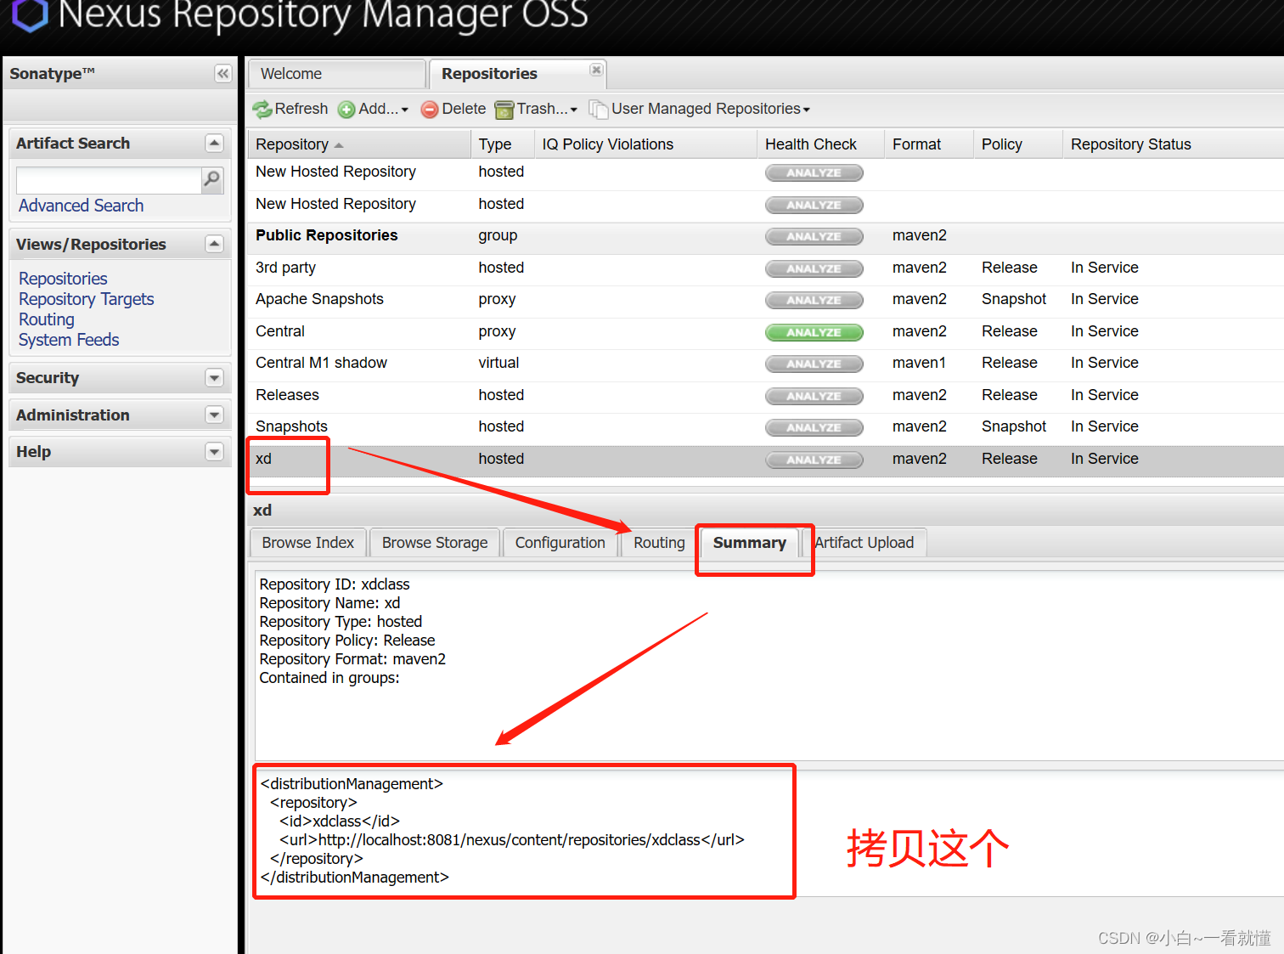1284x954 pixels.
Task: Open the Artifact Upload tab
Action: coord(864,543)
